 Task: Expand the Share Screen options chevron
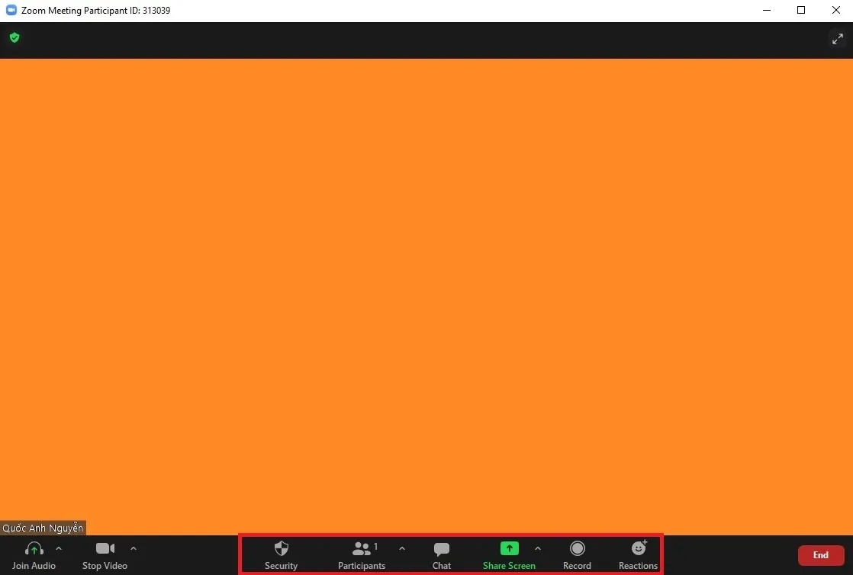click(x=538, y=548)
